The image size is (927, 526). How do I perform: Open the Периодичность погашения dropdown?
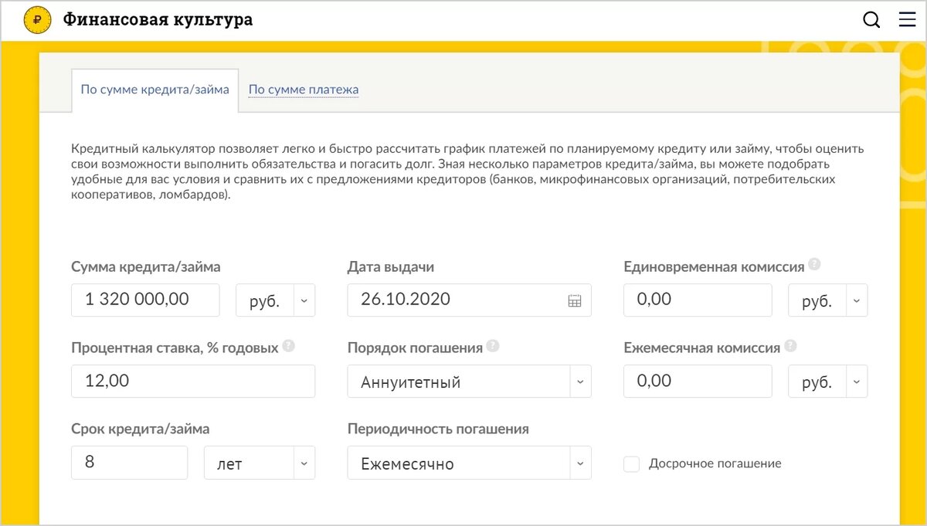[x=580, y=463]
